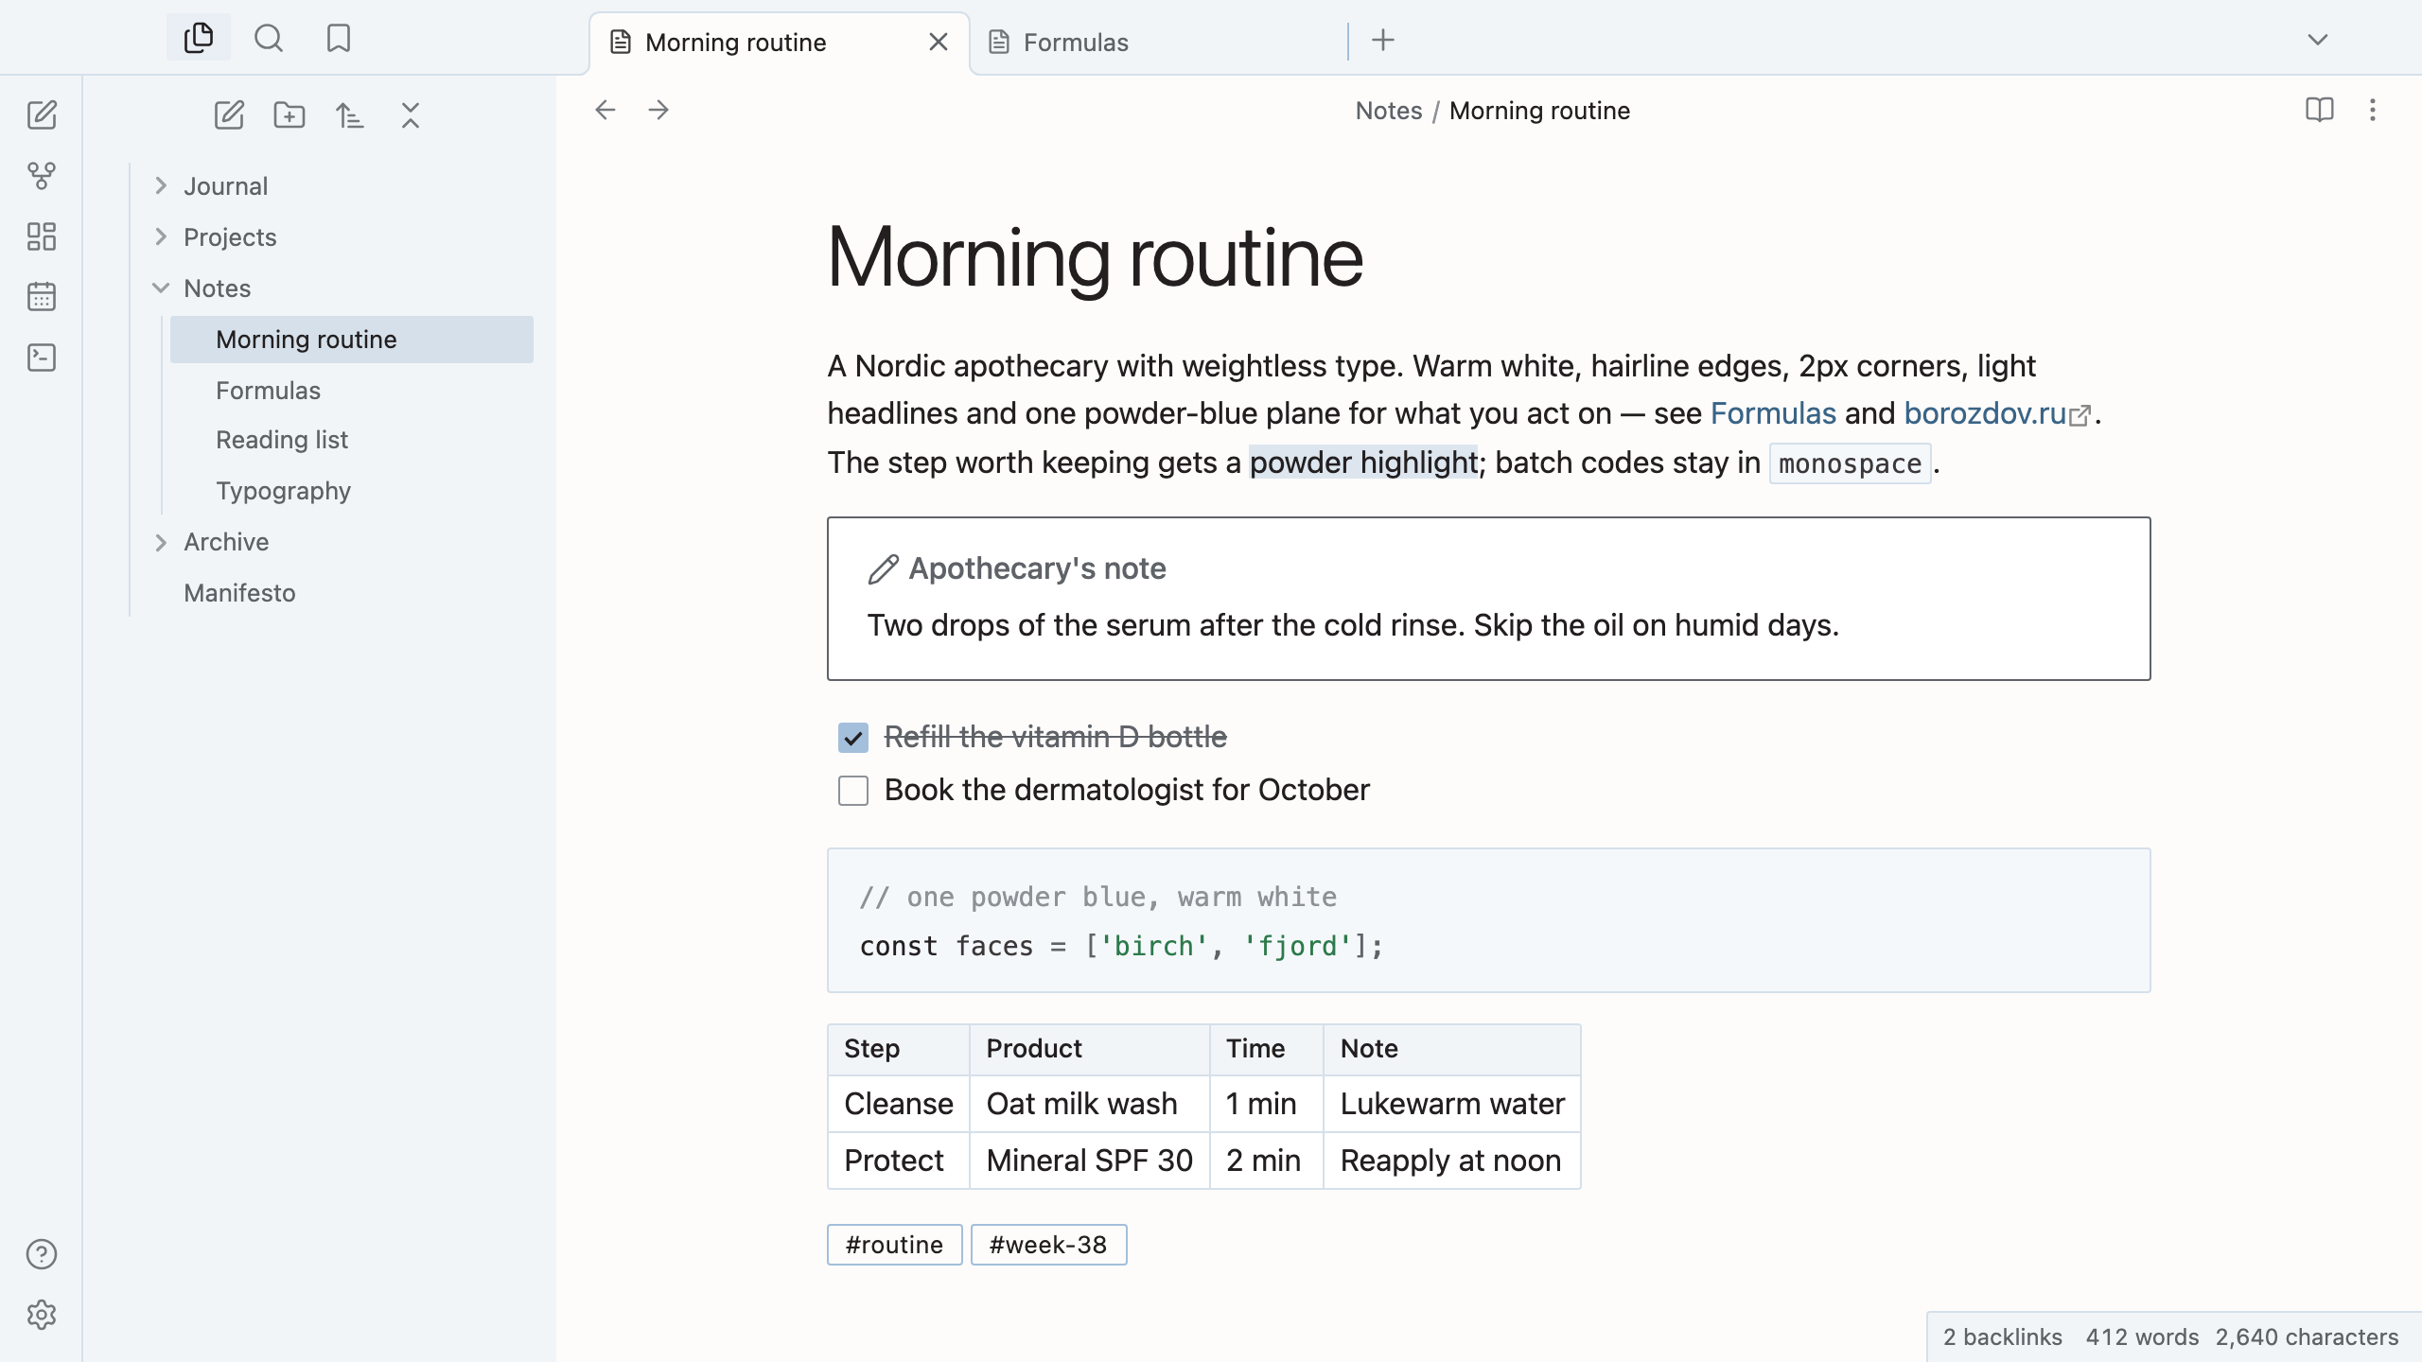This screenshot has height=1362, width=2422.
Task: Switch to the Formulas tab
Action: click(x=1158, y=43)
